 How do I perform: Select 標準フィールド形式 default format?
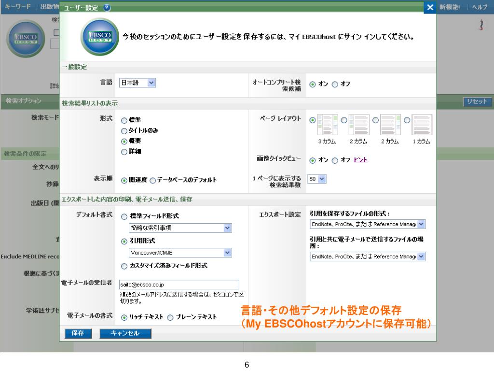pos(124,216)
